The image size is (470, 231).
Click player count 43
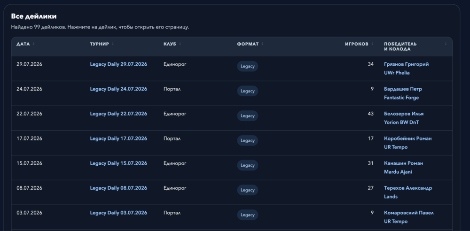click(x=371, y=114)
